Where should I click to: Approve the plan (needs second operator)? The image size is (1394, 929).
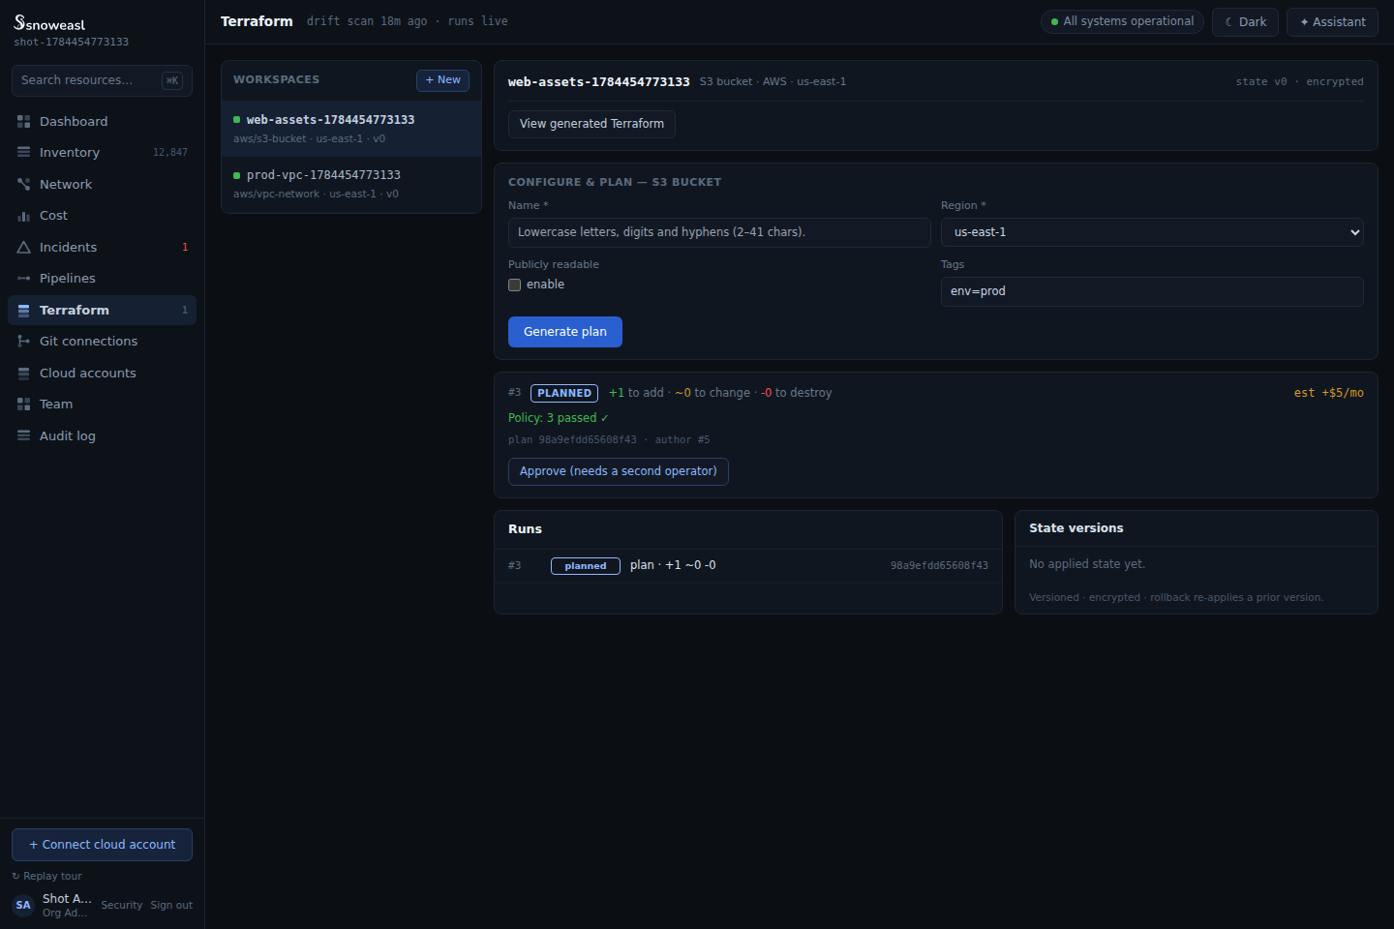click(619, 471)
